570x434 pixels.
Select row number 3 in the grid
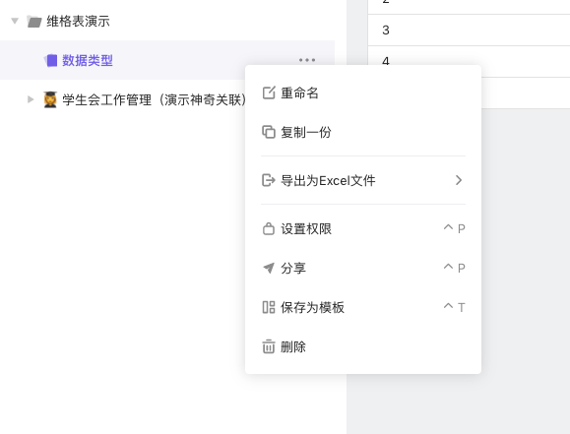[386, 31]
